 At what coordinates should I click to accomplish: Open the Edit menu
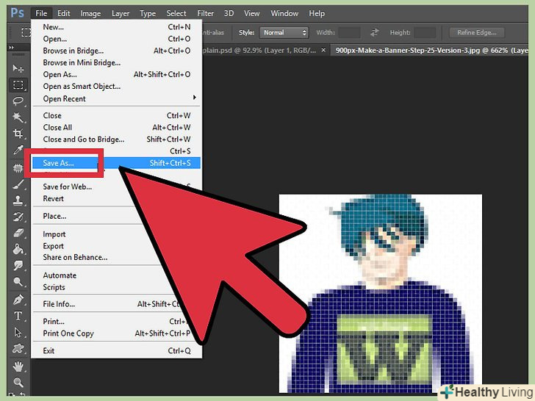point(63,13)
